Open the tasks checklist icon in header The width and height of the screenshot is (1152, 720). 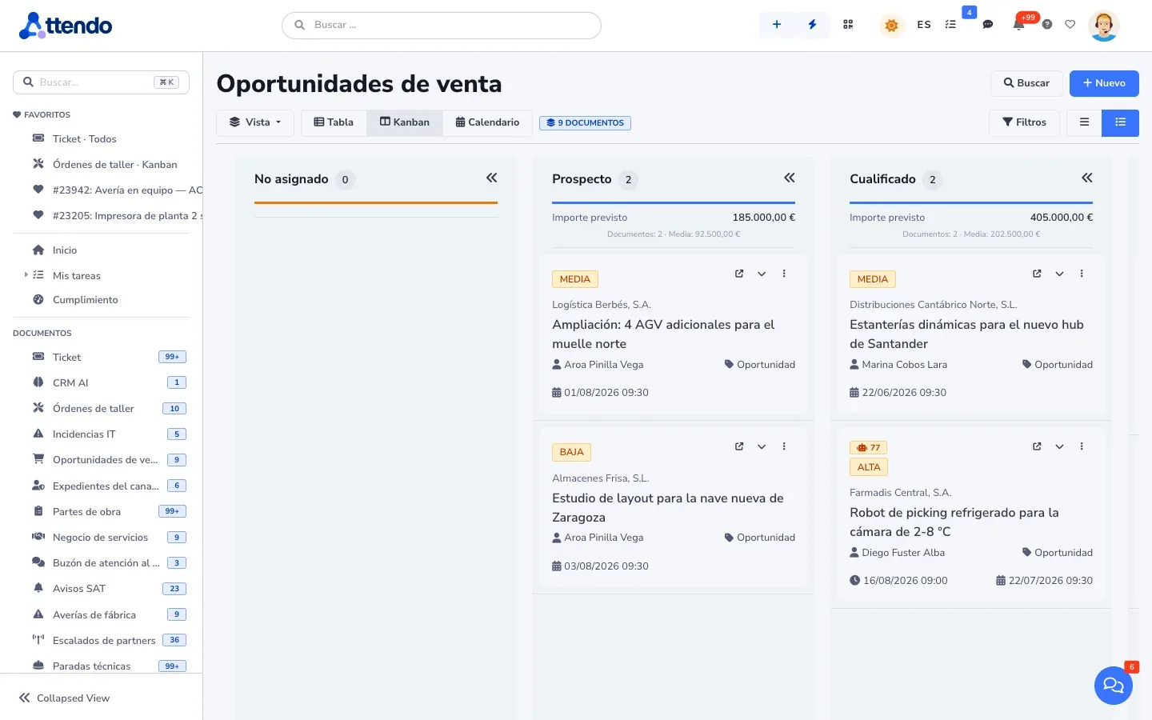pyautogui.click(x=950, y=25)
